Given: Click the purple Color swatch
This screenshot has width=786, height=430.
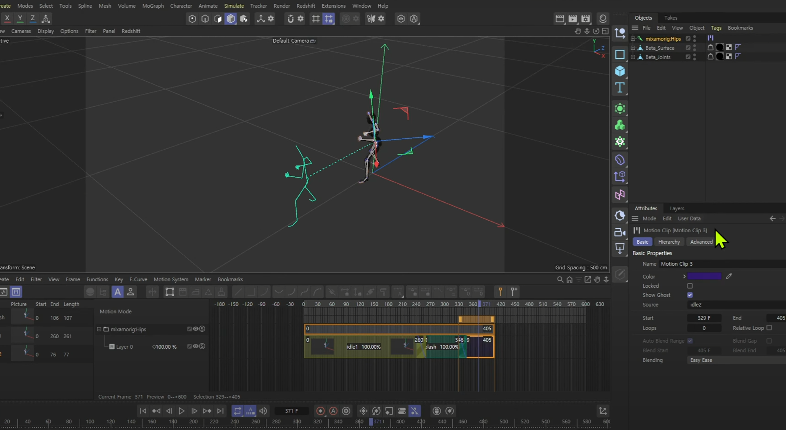Looking at the screenshot, I should (x=704, y=276).
